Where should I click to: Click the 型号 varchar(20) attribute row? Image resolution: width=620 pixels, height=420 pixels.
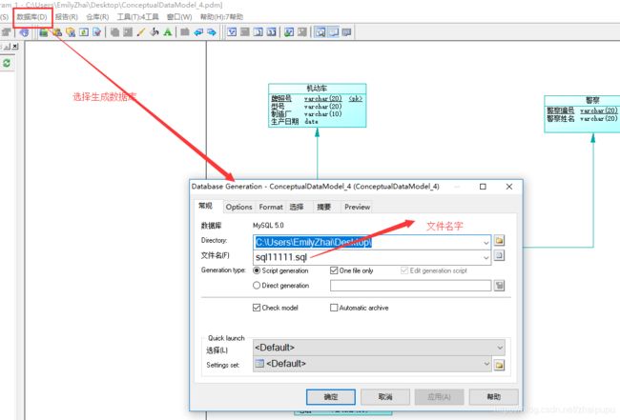pyautogui.click(x=306, y=106)
